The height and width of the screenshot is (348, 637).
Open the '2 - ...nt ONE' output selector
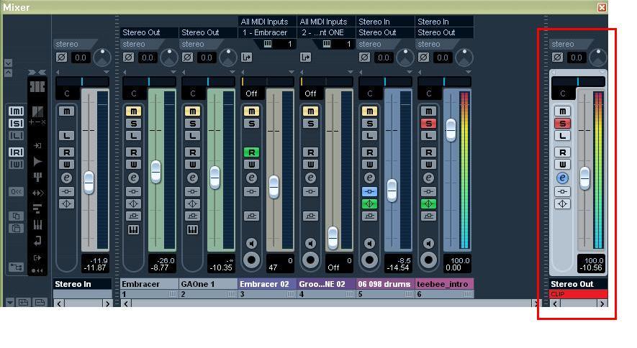(x=326, y=32)
